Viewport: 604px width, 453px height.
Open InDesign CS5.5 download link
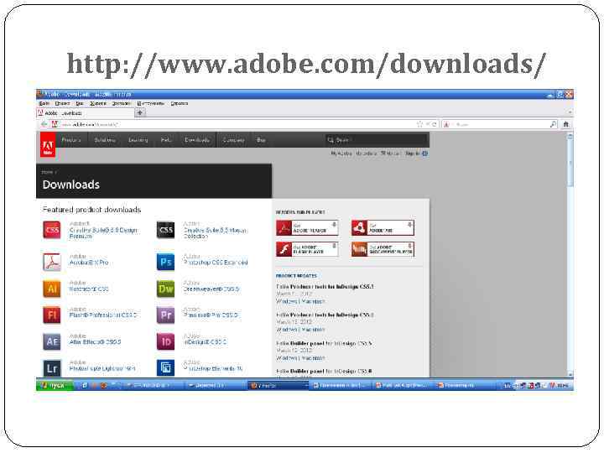(x=205, y=341)
